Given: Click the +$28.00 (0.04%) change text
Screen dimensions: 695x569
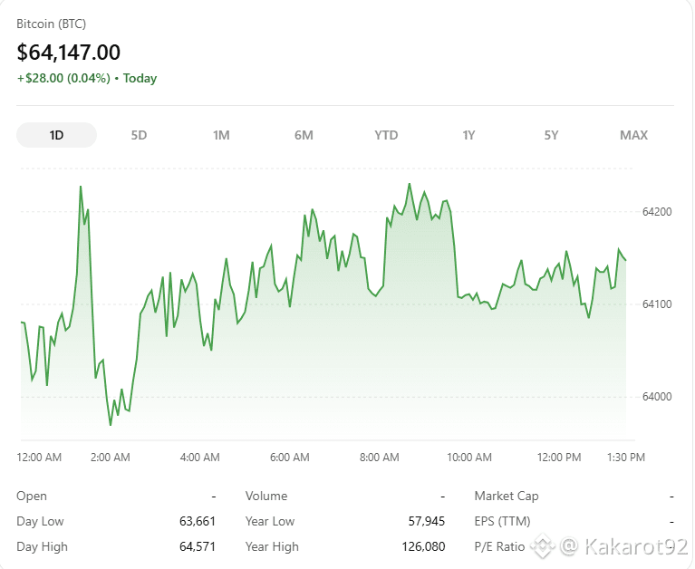Looking at the screenshot, I should (63, 79).
